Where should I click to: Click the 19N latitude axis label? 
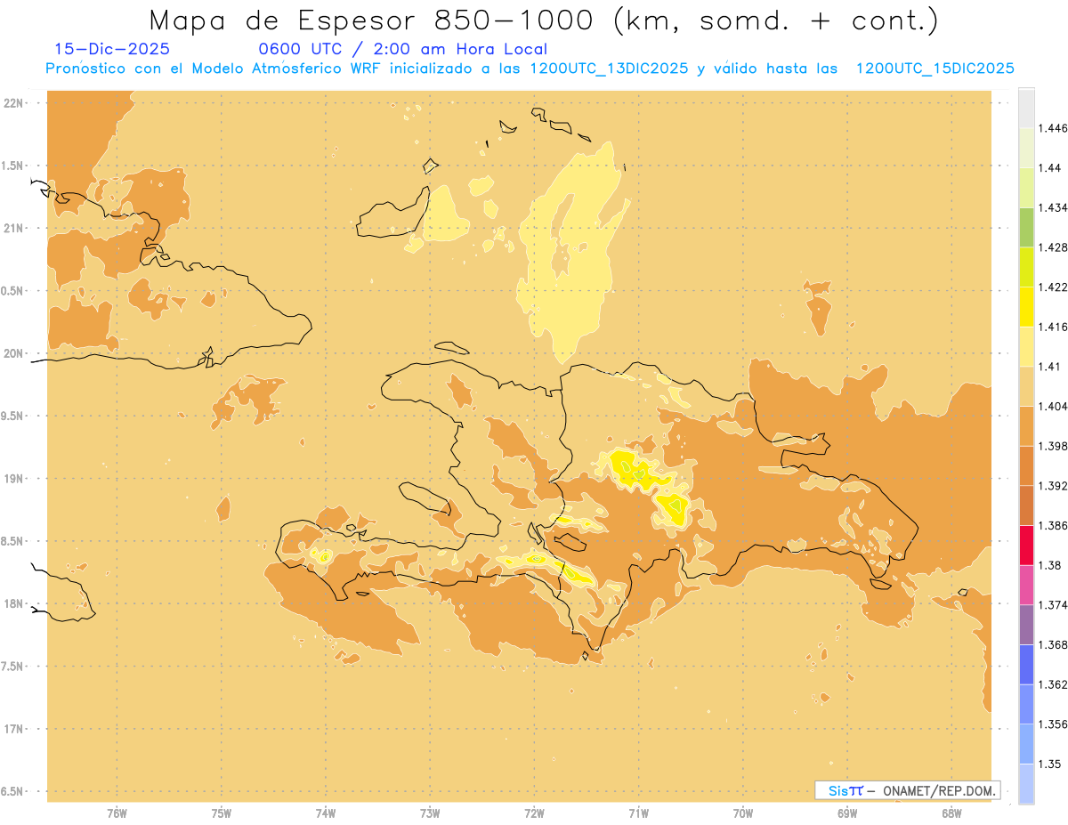14,479
